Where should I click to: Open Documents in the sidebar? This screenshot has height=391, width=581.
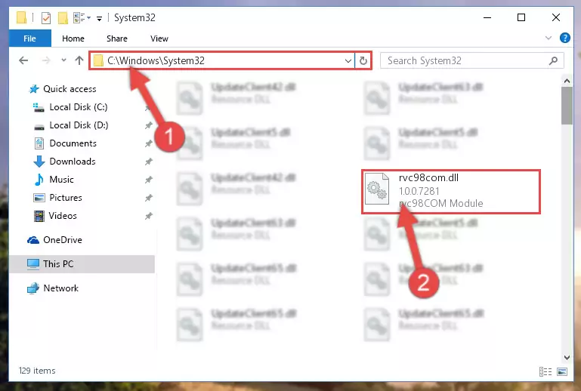click(73, 143)
